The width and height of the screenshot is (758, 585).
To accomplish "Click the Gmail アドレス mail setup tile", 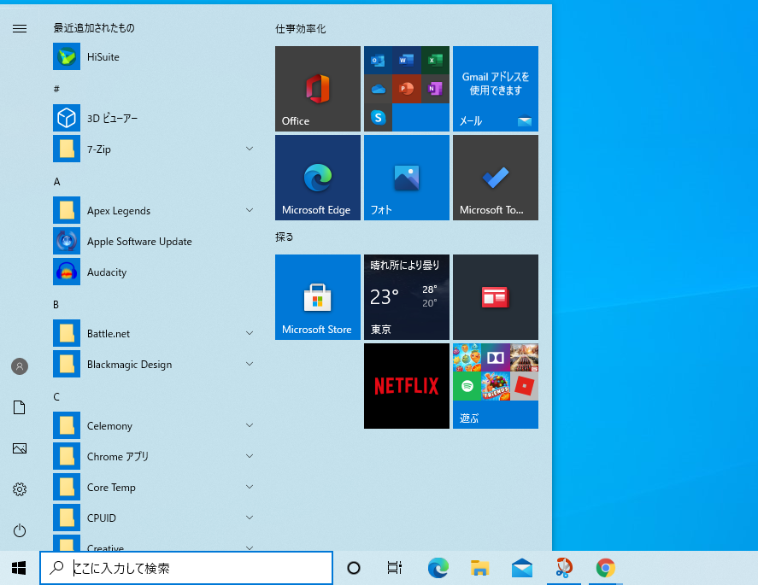I will pos(495,89).
